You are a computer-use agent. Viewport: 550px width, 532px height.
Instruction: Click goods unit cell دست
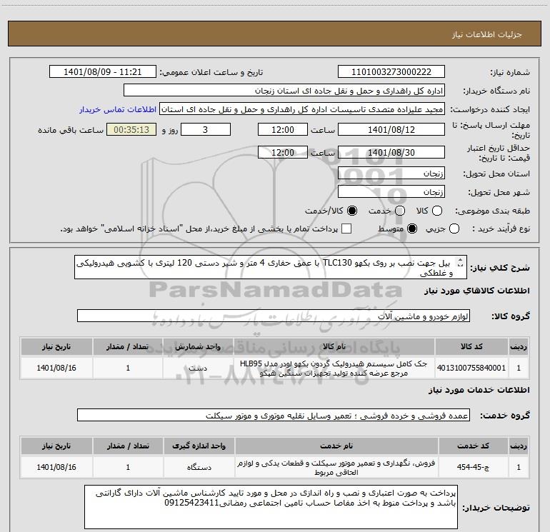point(198,368)
